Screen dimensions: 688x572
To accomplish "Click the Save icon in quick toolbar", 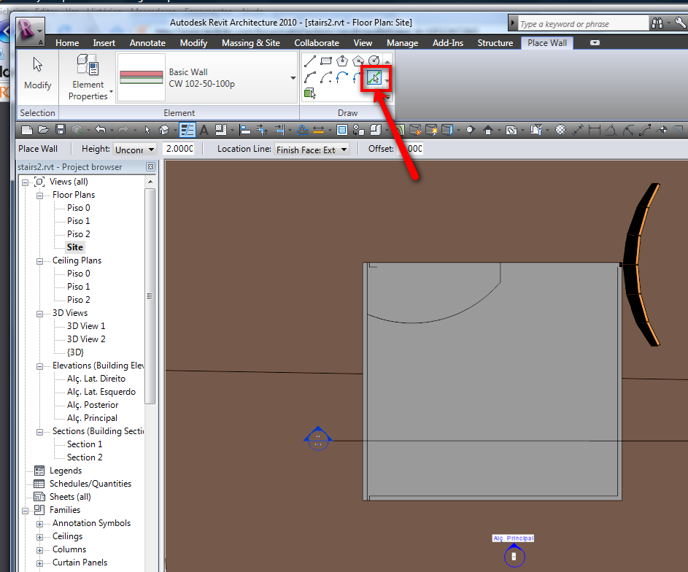I will [x=61, y=130].
